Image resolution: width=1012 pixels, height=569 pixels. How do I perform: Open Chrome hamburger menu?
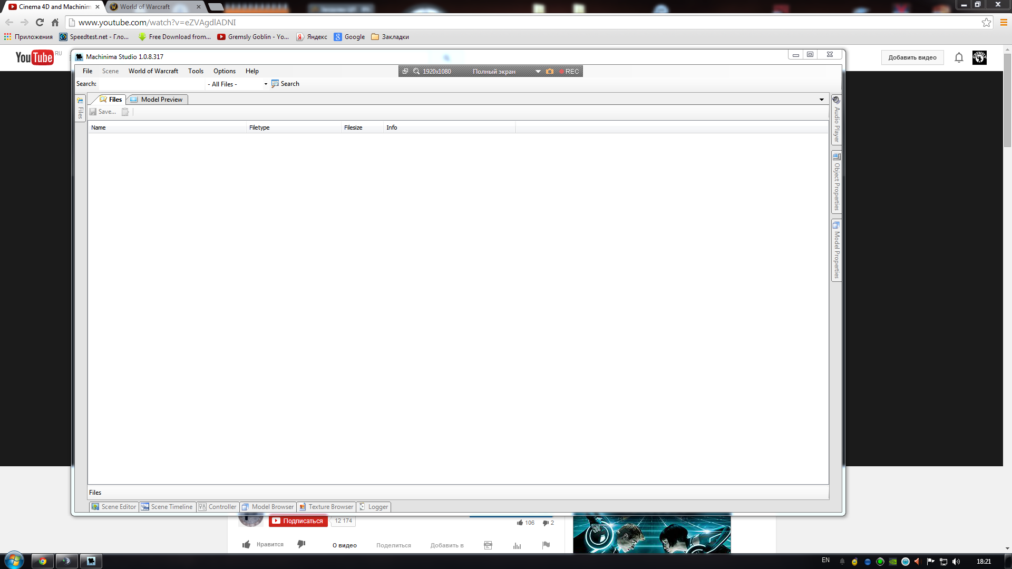coord(1004,22)
